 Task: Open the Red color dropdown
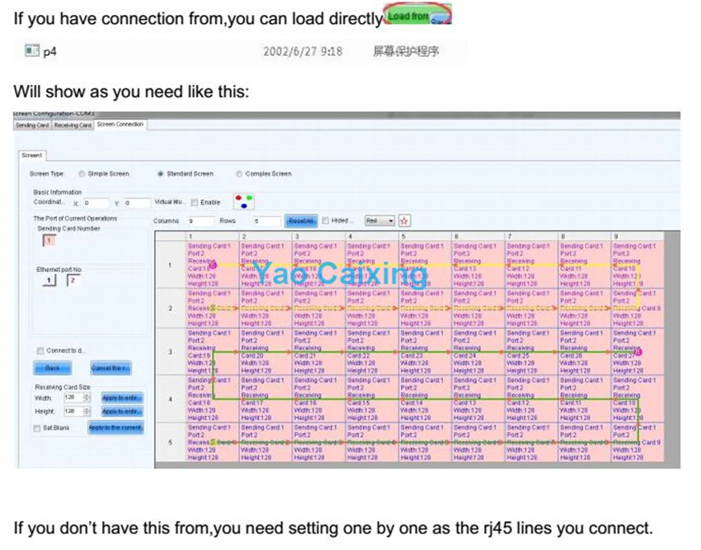380,221
